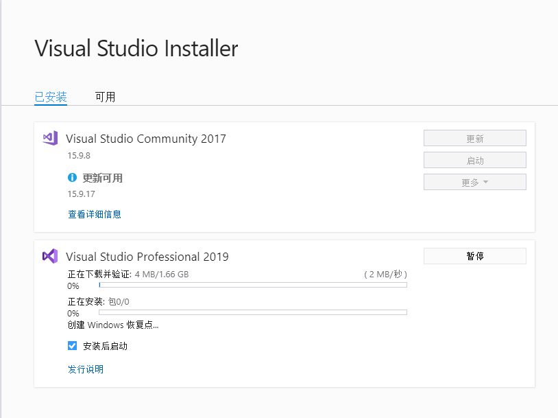Click the 更新可用 status label
This screenshot has width=558, height=418.
point(103,178)
